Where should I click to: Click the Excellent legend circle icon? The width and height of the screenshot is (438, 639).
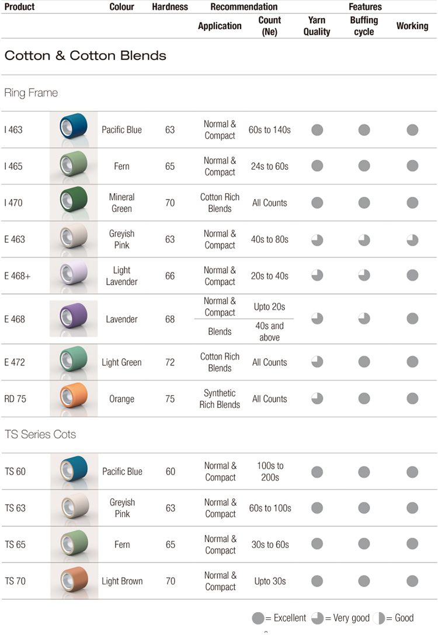pos(258,618)
